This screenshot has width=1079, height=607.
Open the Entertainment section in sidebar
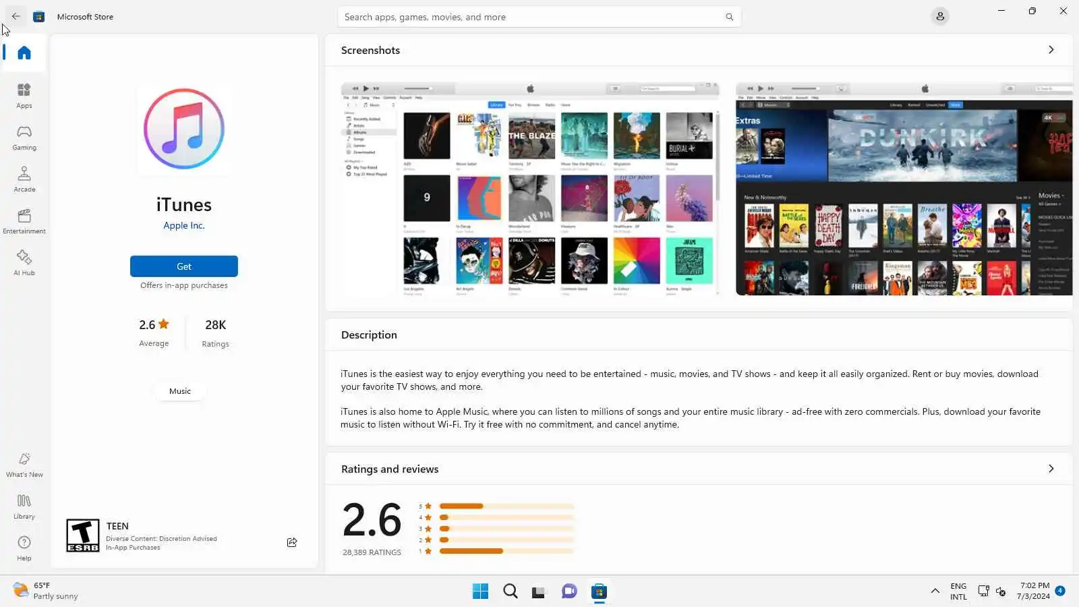click(24, 221)
